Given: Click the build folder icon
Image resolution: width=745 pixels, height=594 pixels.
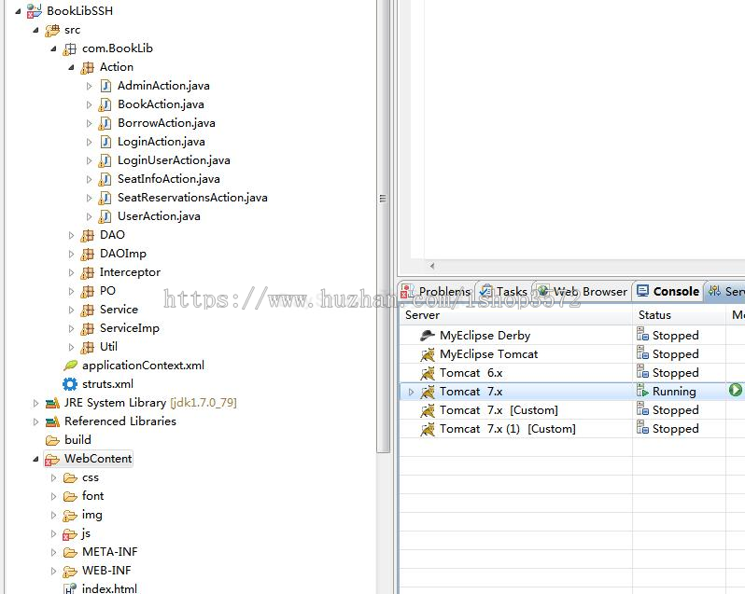Looking at the screenshot, I should [52, 440].
